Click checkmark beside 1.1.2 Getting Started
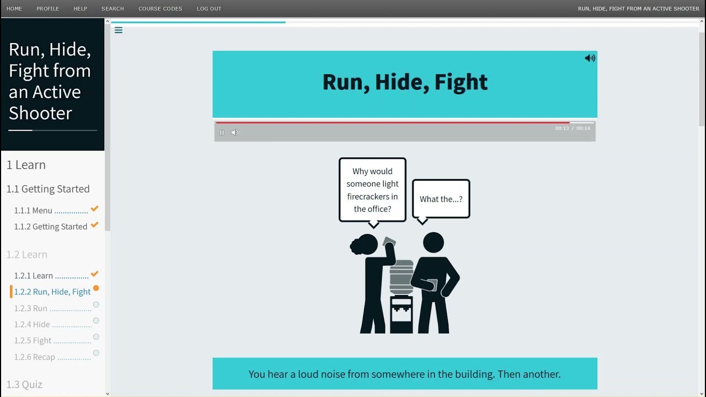Image resolution: width=706 pixels, height=397 pixels. 94,225
